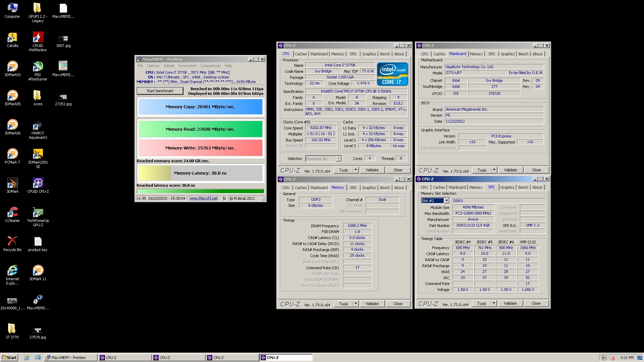Select MSI Afterburner desktop icon
This screenshot has height=362, width=644.
(38, 71)
